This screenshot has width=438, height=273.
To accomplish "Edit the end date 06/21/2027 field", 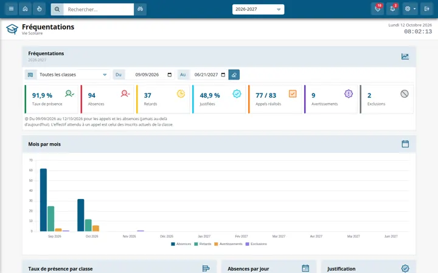I will pos(209,75).
